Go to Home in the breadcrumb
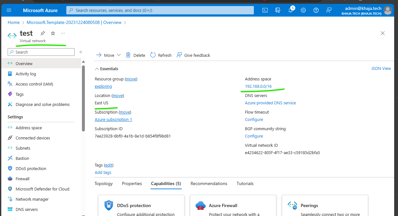This screenshot has width=398, height=216. pos(14,22)
